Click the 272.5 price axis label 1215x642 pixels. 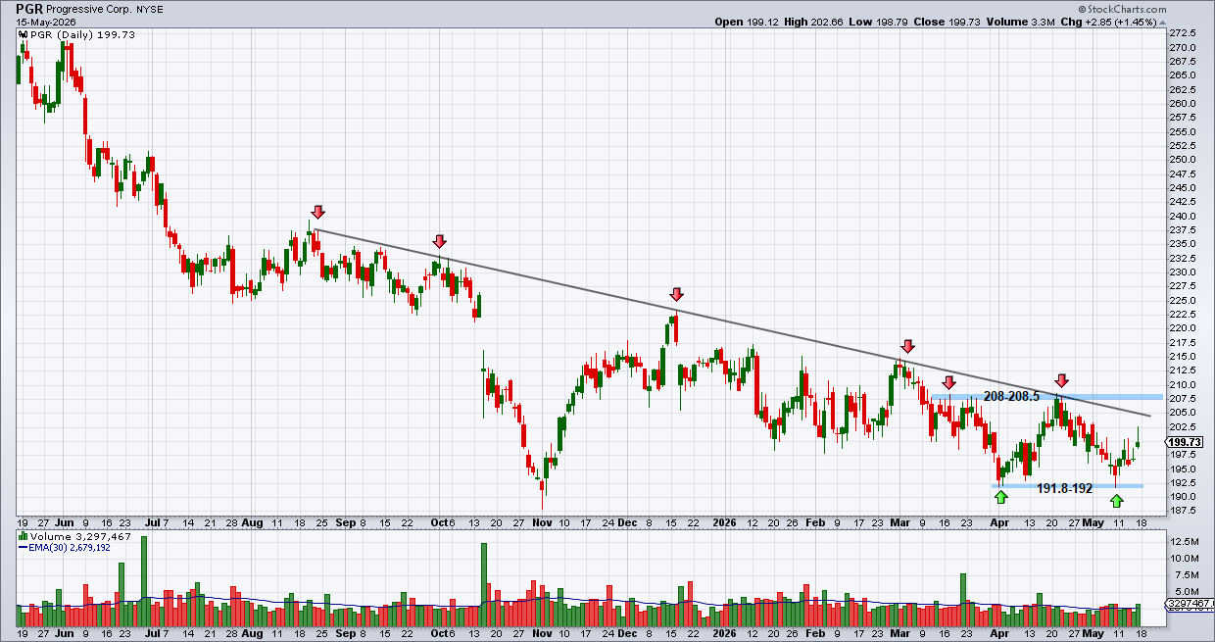tap(1181, 32)
